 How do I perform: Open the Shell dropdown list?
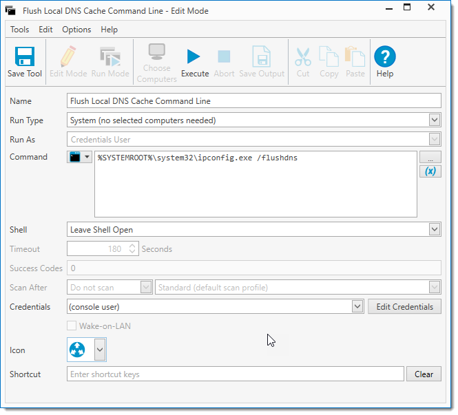pyautogui.click(x=434, y=230)
